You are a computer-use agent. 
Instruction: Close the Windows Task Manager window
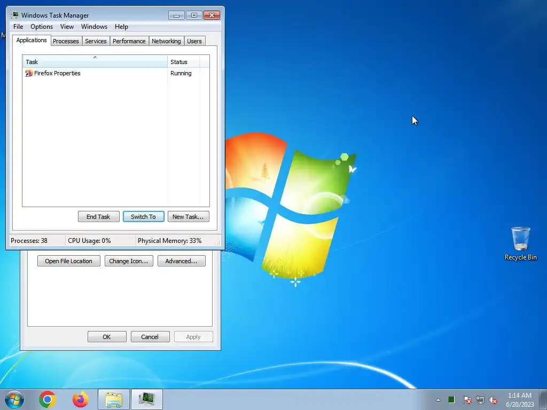click(212, 15)
